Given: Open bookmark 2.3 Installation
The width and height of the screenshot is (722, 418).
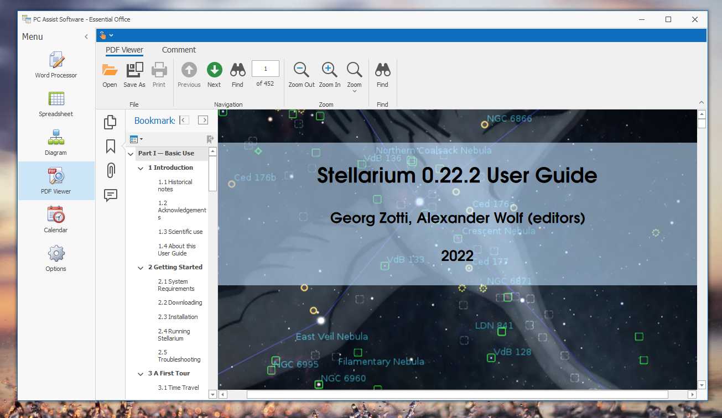Looking at the screenshot, I should pyautogui.click(x=178, y=317).
